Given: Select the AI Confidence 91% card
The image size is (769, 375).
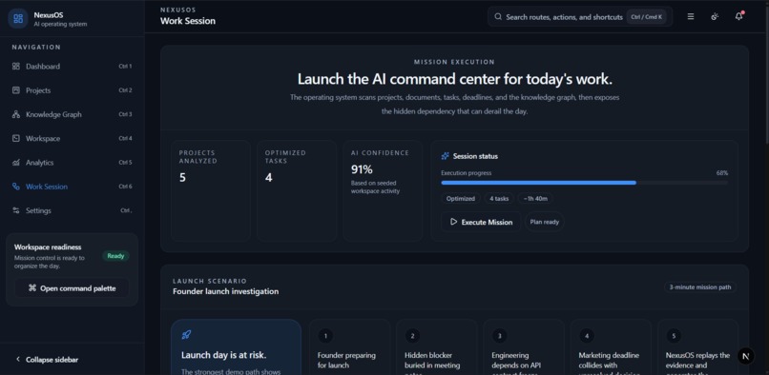Looking at the screenshot, I should pyautogui.click(x=383, y=191).
